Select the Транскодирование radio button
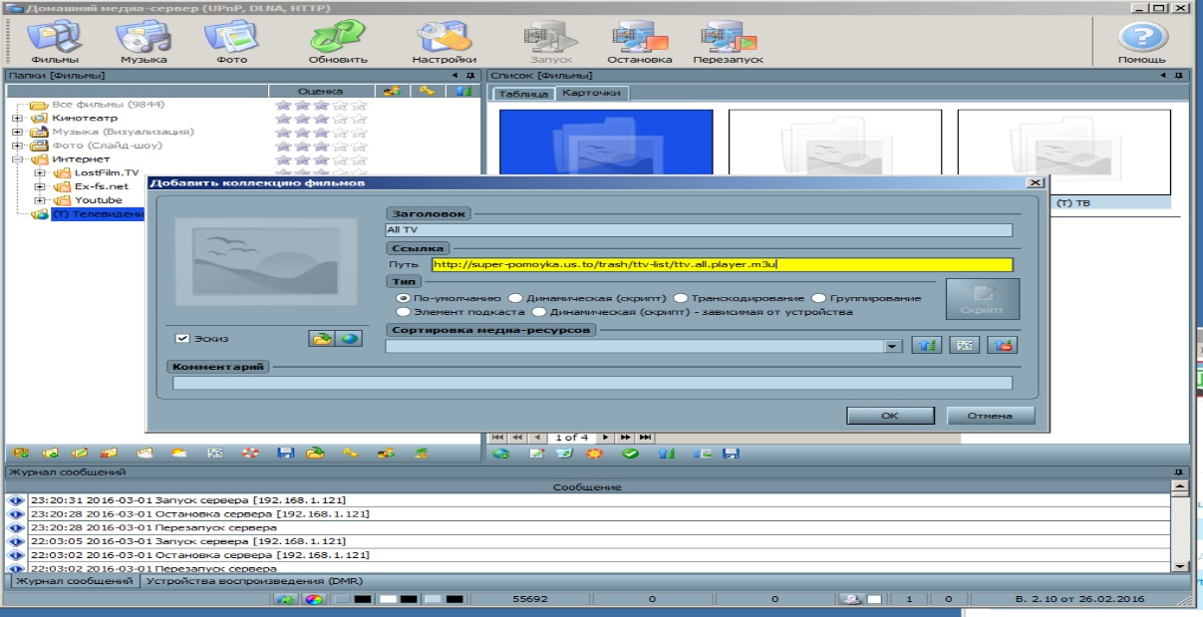The width and height of the screenshot is (1203, 617). [680, 297]
